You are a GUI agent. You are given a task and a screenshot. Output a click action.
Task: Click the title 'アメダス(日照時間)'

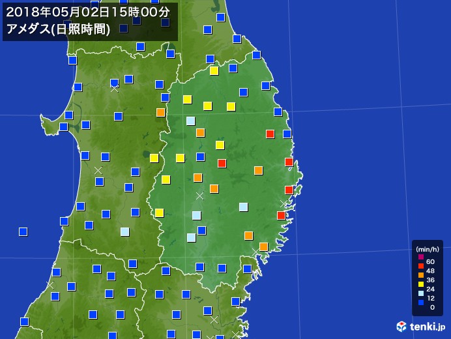tap(58, 29)
